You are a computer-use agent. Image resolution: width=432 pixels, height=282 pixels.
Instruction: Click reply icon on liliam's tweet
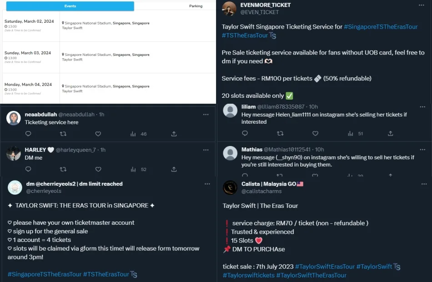point(245,134)
